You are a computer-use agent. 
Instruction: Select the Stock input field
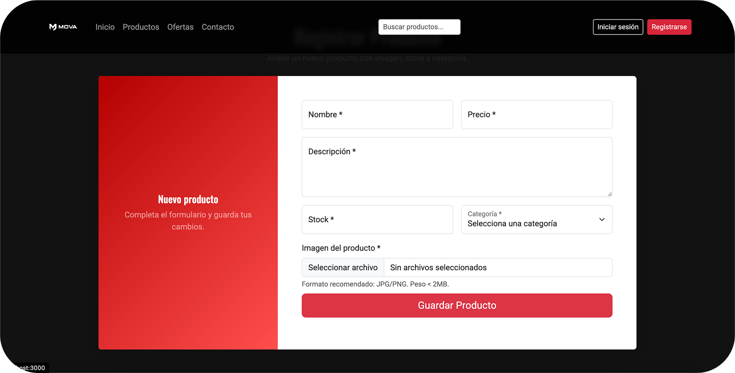click(x=377, y=219)
